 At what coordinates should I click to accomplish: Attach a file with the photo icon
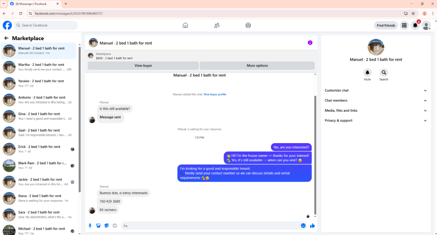tap(98, 226)
